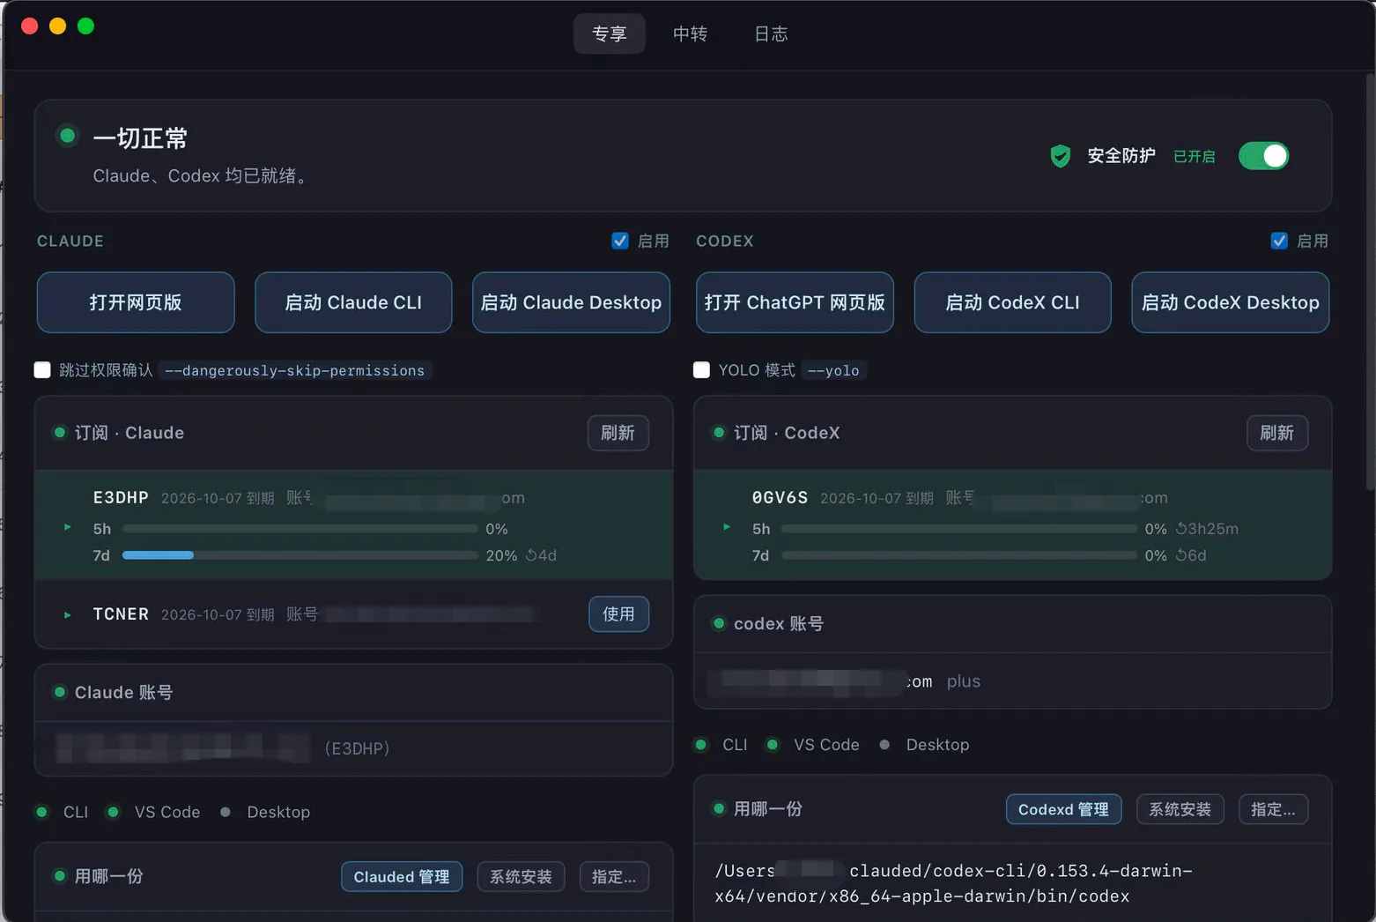Enable 跳过权限确认 skip-permissions checkbox
The image size is (1376, 922).
[42, 370]
